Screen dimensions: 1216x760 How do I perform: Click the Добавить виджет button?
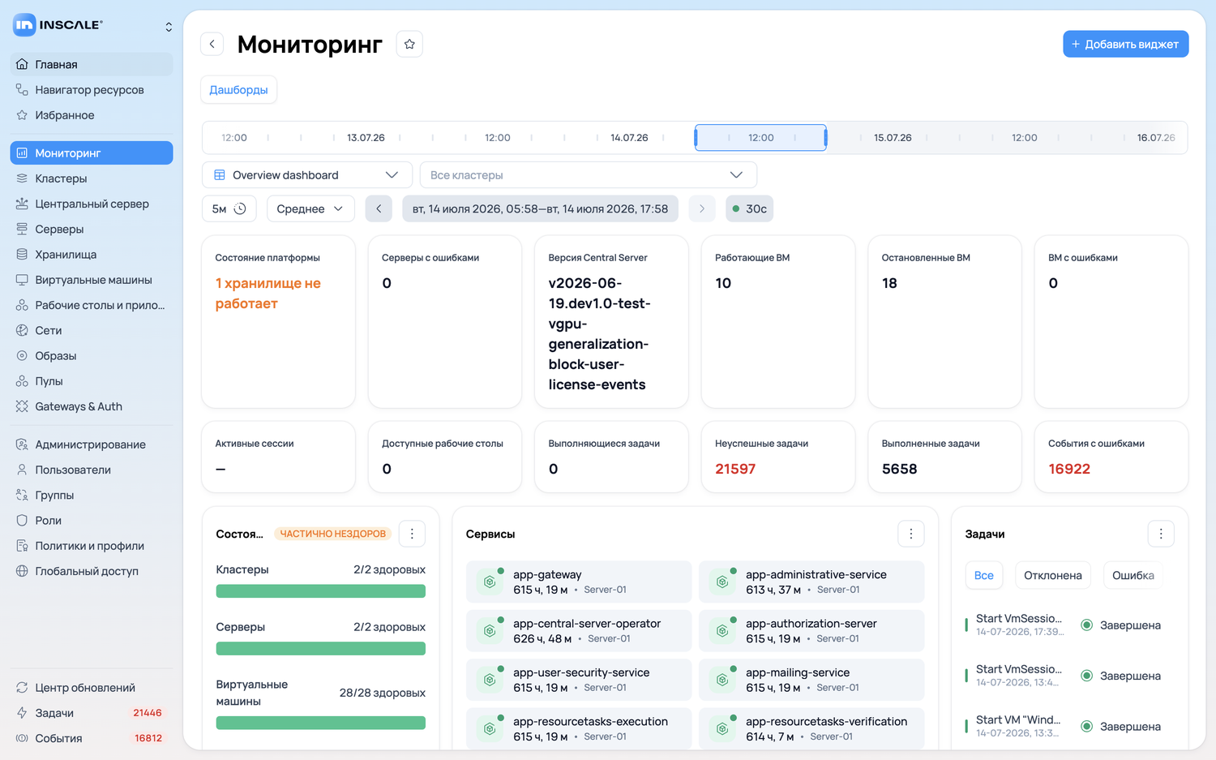[x=1126, y=44]
